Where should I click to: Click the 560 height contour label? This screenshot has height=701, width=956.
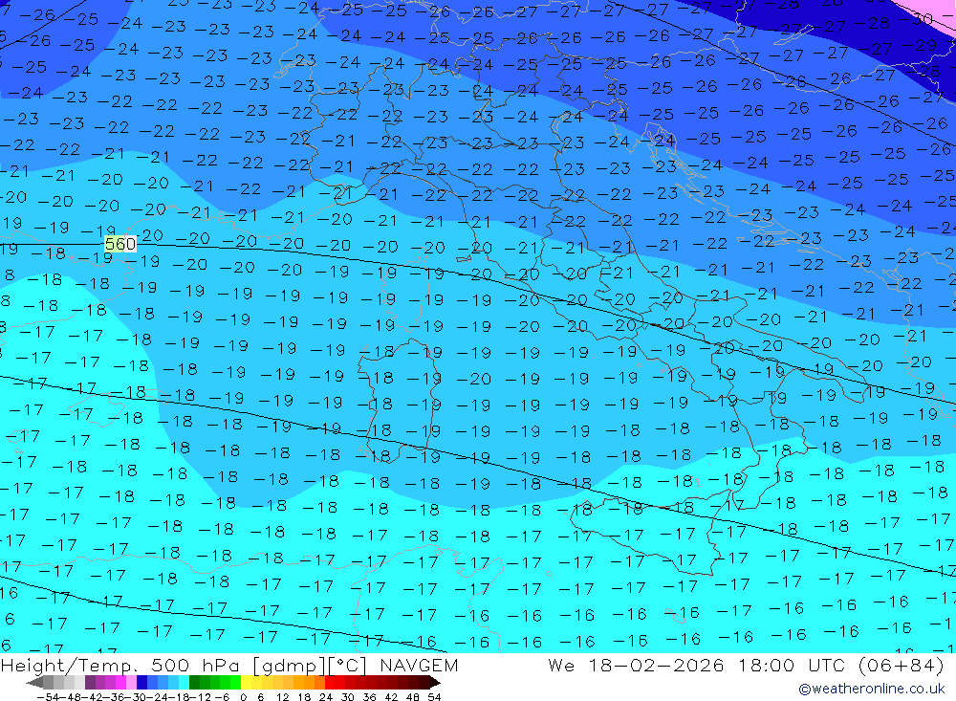click(x=120, y=244)
